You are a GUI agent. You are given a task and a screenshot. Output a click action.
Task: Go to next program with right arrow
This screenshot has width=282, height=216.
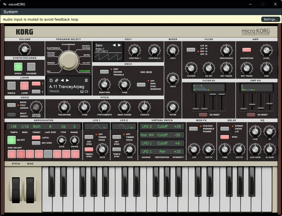pyautogui.click(x=67, y=80)
